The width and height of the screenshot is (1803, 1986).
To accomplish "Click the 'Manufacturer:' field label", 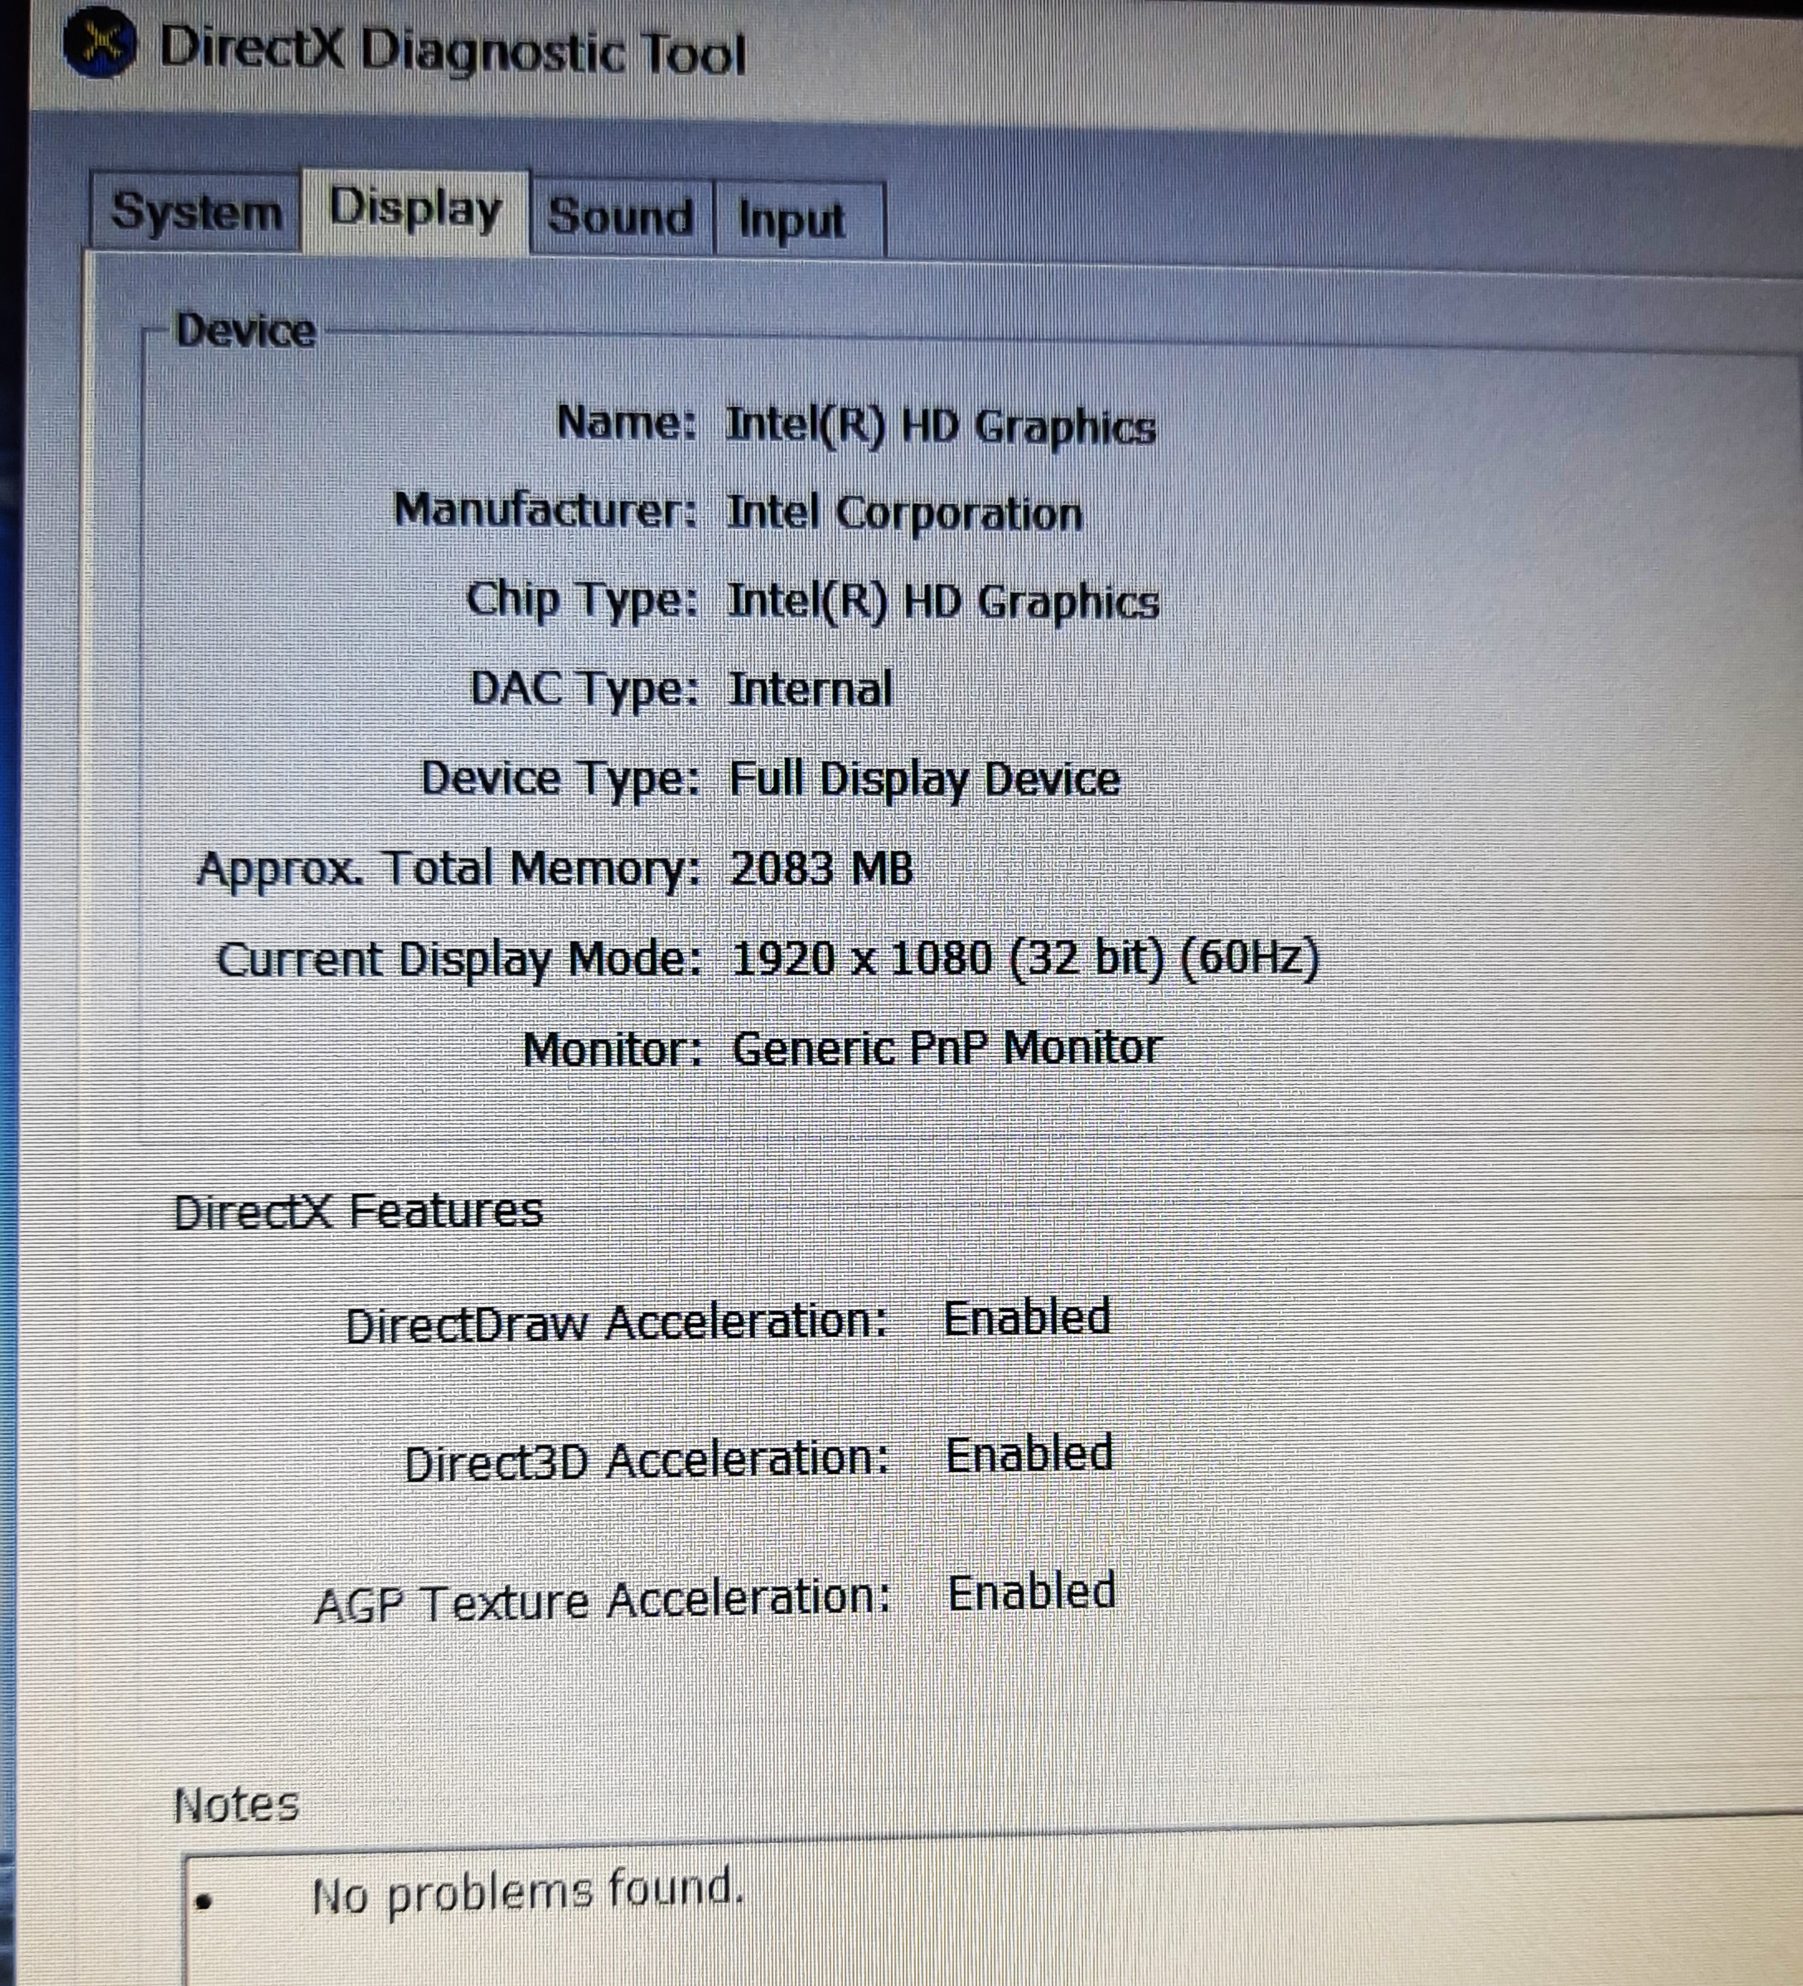I will click(546, 510).
